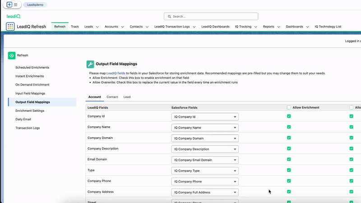Switch to the Contact tab
Viewport: 361px width, 203px height.
(x=112, y=97)
